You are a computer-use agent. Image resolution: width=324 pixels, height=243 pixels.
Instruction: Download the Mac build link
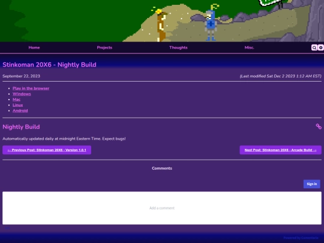coord(17,100)
